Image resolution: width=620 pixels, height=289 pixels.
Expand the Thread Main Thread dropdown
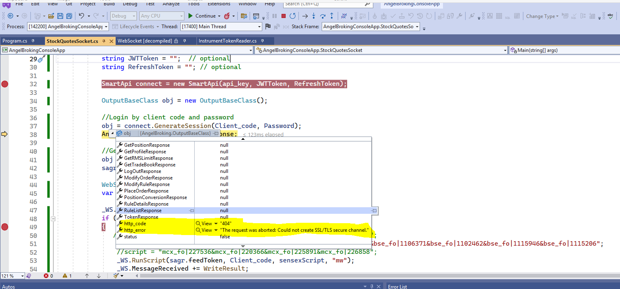259,27
